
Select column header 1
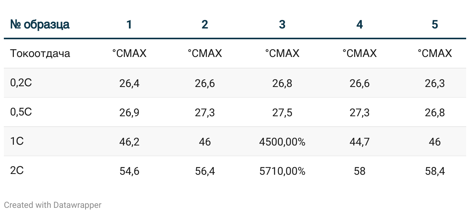tap(129, 25)
